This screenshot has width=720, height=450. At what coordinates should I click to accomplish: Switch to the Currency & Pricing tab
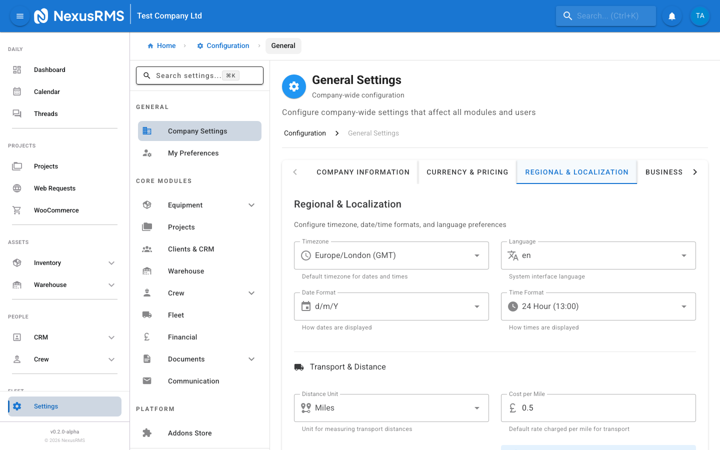[467, 171]
